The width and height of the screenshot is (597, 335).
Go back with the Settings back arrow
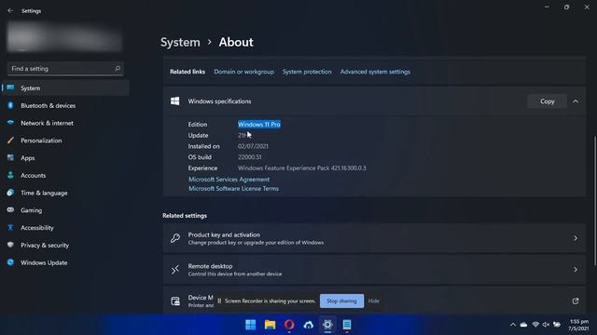(10, 11)
